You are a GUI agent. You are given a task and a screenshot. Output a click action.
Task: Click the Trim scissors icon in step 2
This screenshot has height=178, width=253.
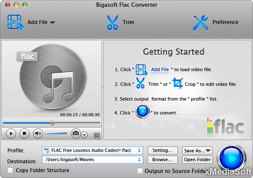click(x=140, y=83)
